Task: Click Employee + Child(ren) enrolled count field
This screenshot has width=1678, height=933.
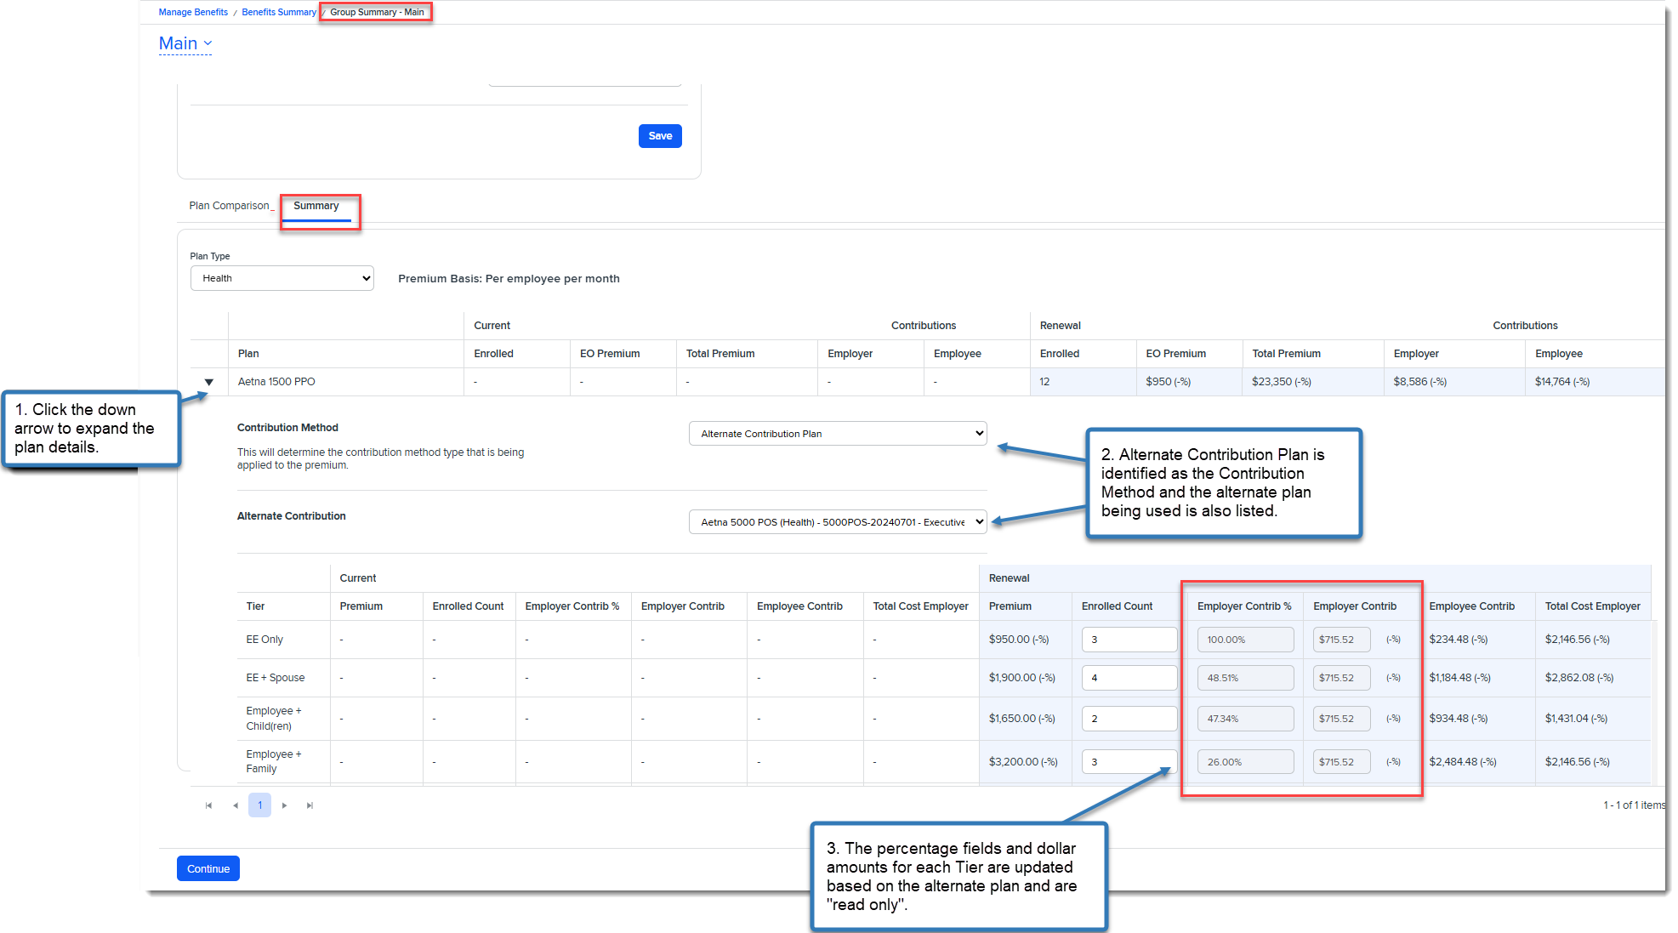Action: [x=1128, y=719]
